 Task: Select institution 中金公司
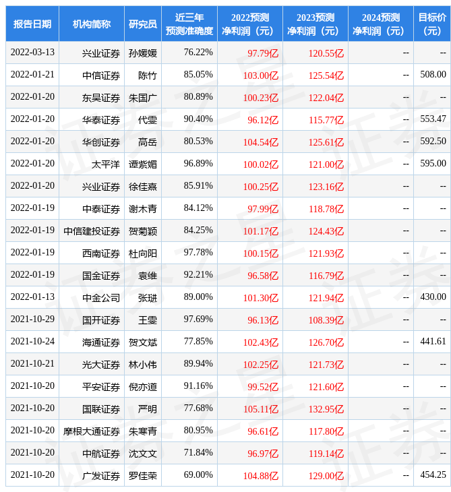[x=101, y=298]
